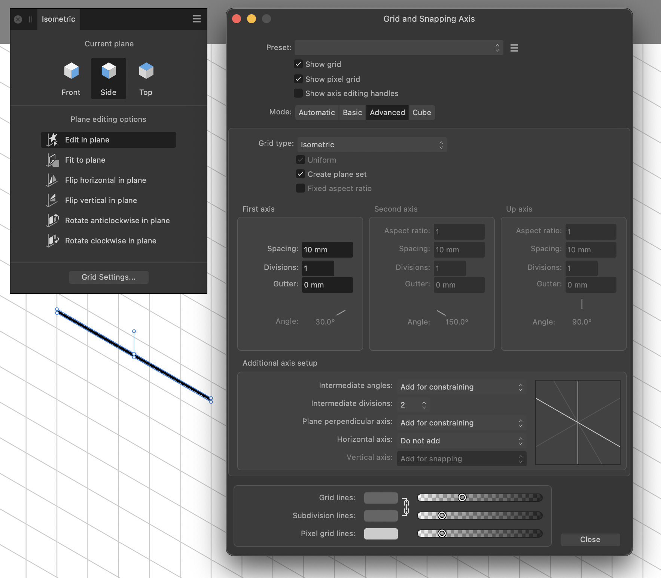This screenshot has height=578, width=661.
Task: Click the Second axis Aspect ratio field
Action: click(459, 232)
